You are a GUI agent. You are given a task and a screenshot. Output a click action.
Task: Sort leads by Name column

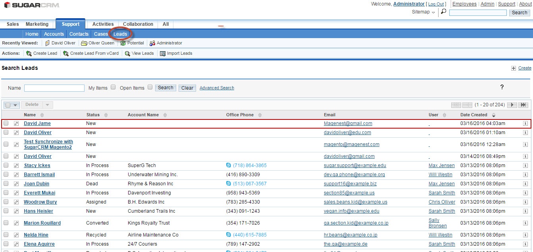pos(42,115)
